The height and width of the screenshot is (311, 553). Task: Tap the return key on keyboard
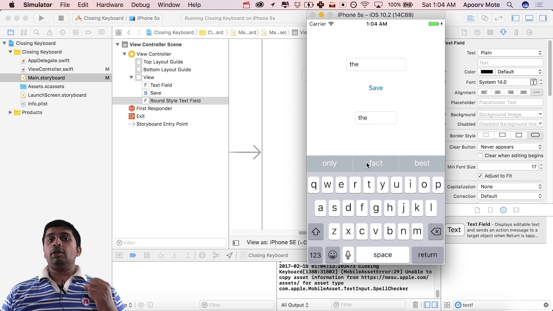[428, 255]
